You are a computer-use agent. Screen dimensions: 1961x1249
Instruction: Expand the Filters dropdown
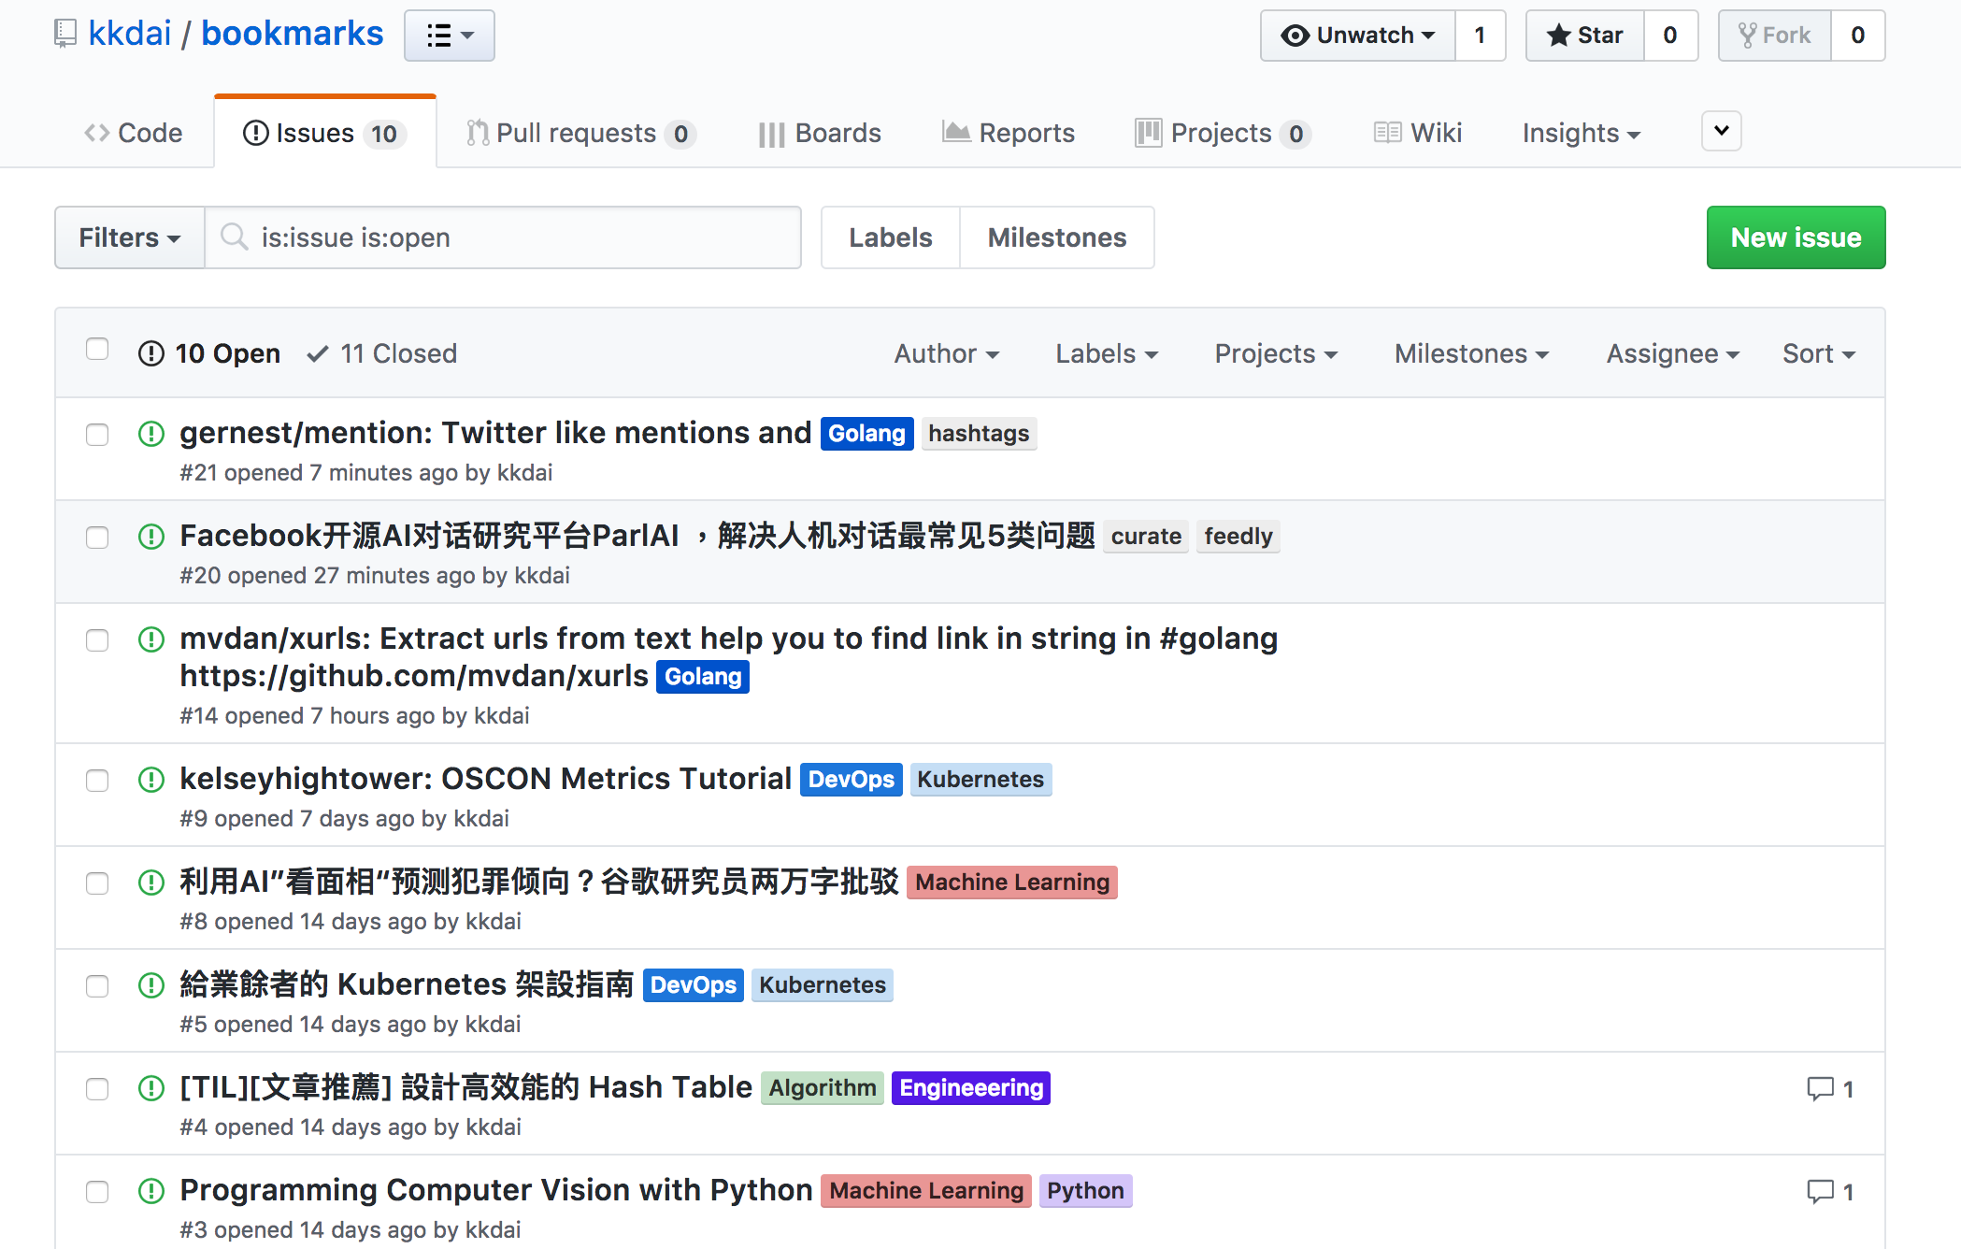(x=129, y=237)
